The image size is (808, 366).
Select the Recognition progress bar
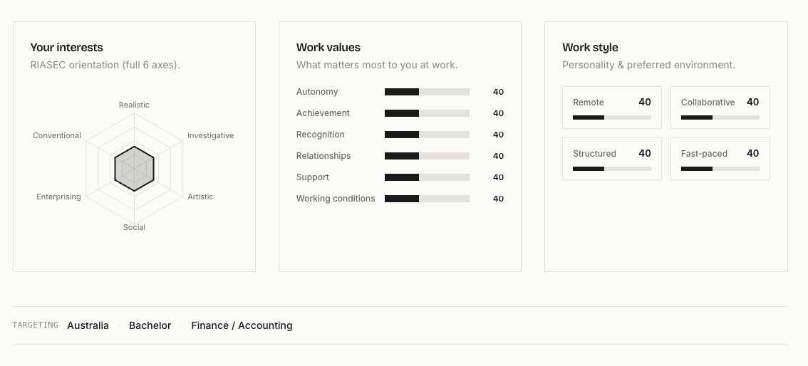tap(427, 135)
